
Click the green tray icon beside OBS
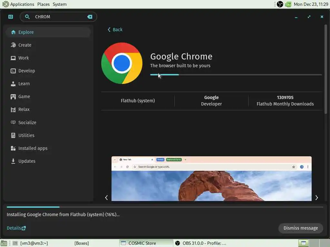pos(288,4)
